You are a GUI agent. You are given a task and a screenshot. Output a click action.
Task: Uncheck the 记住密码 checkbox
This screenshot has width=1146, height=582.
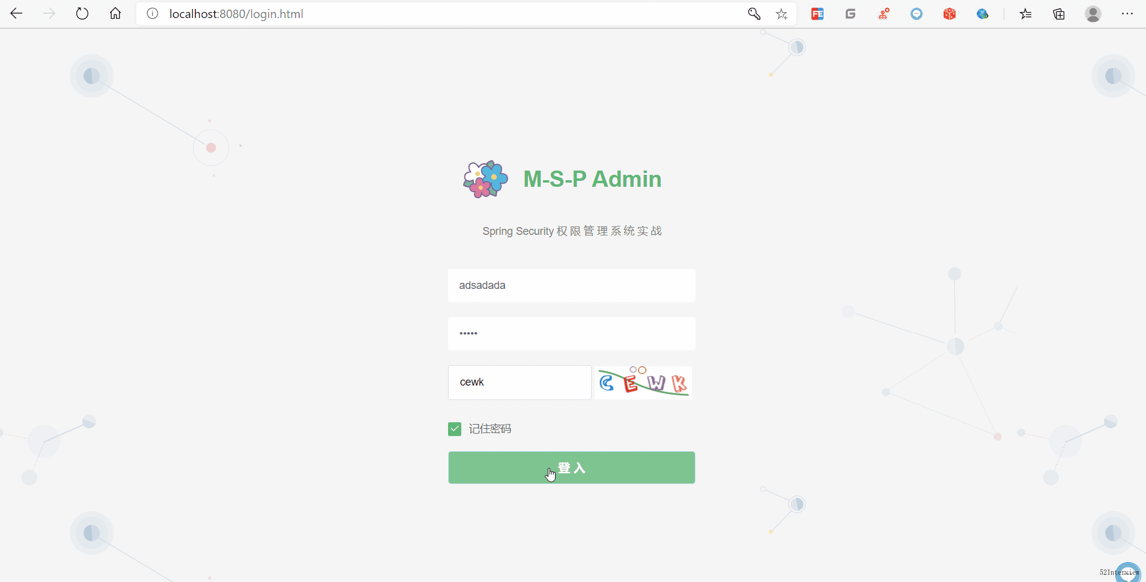tap(455, 429)
